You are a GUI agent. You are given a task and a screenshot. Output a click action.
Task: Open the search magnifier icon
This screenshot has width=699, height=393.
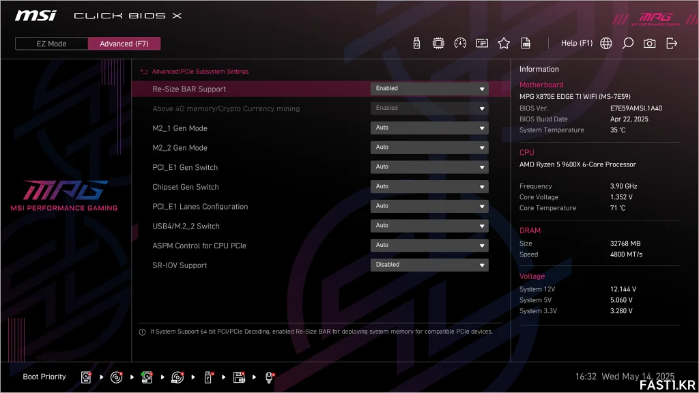tap(628, 43)
